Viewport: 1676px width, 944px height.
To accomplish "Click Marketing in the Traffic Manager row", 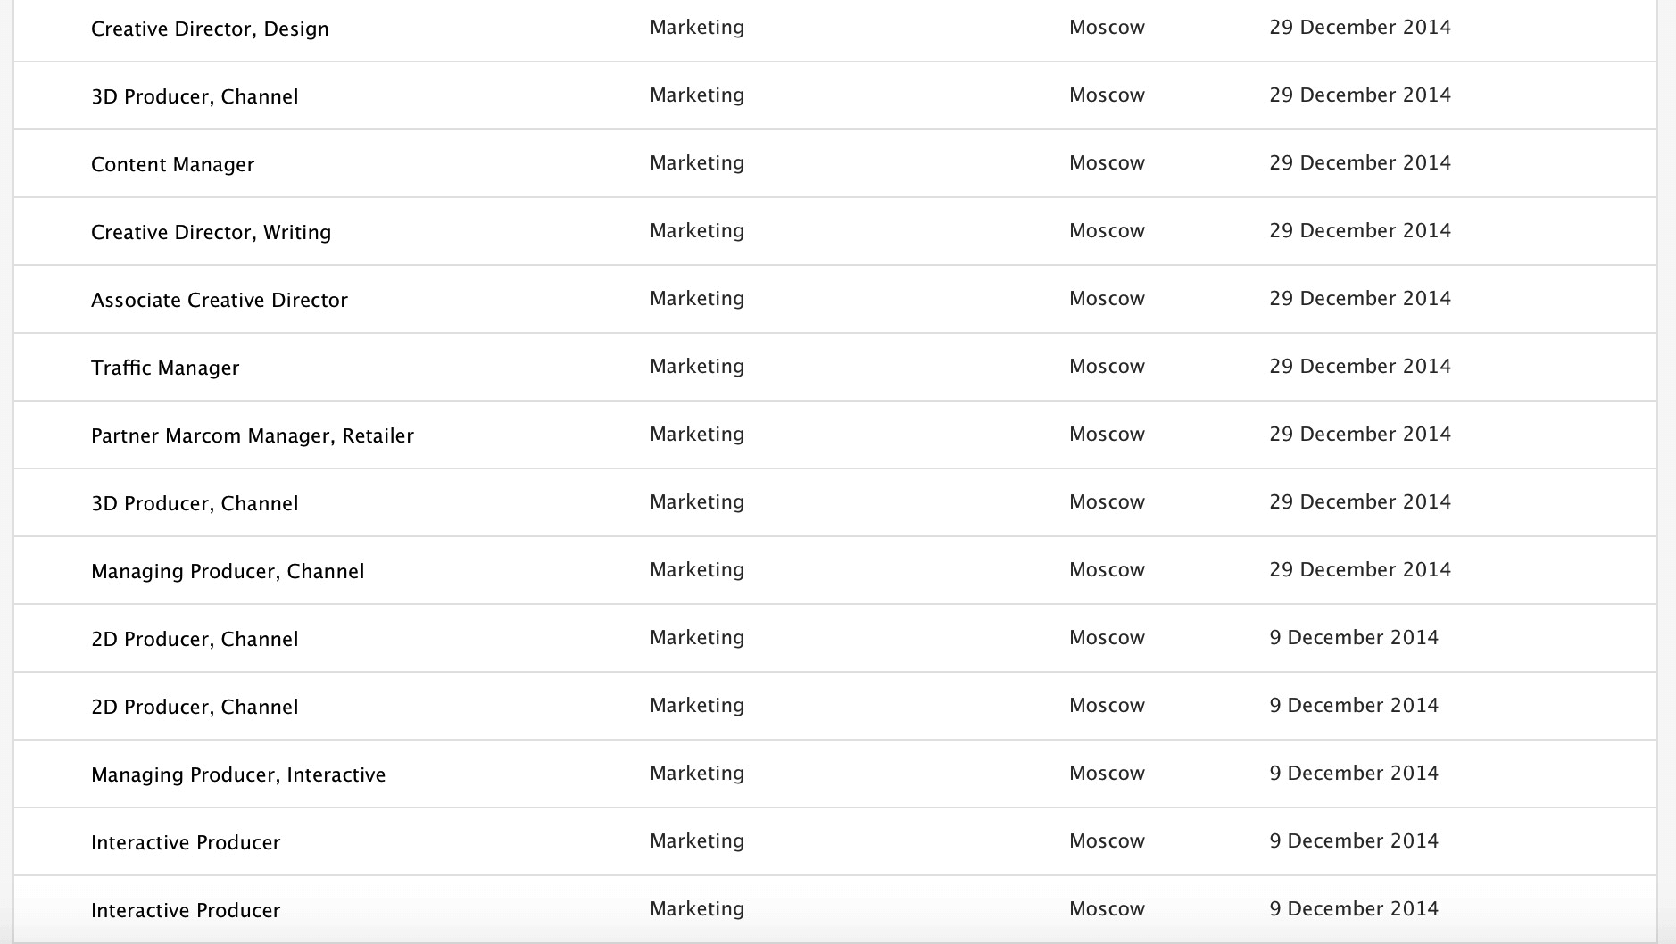I will pyautogui.click(x=697, y=366).
